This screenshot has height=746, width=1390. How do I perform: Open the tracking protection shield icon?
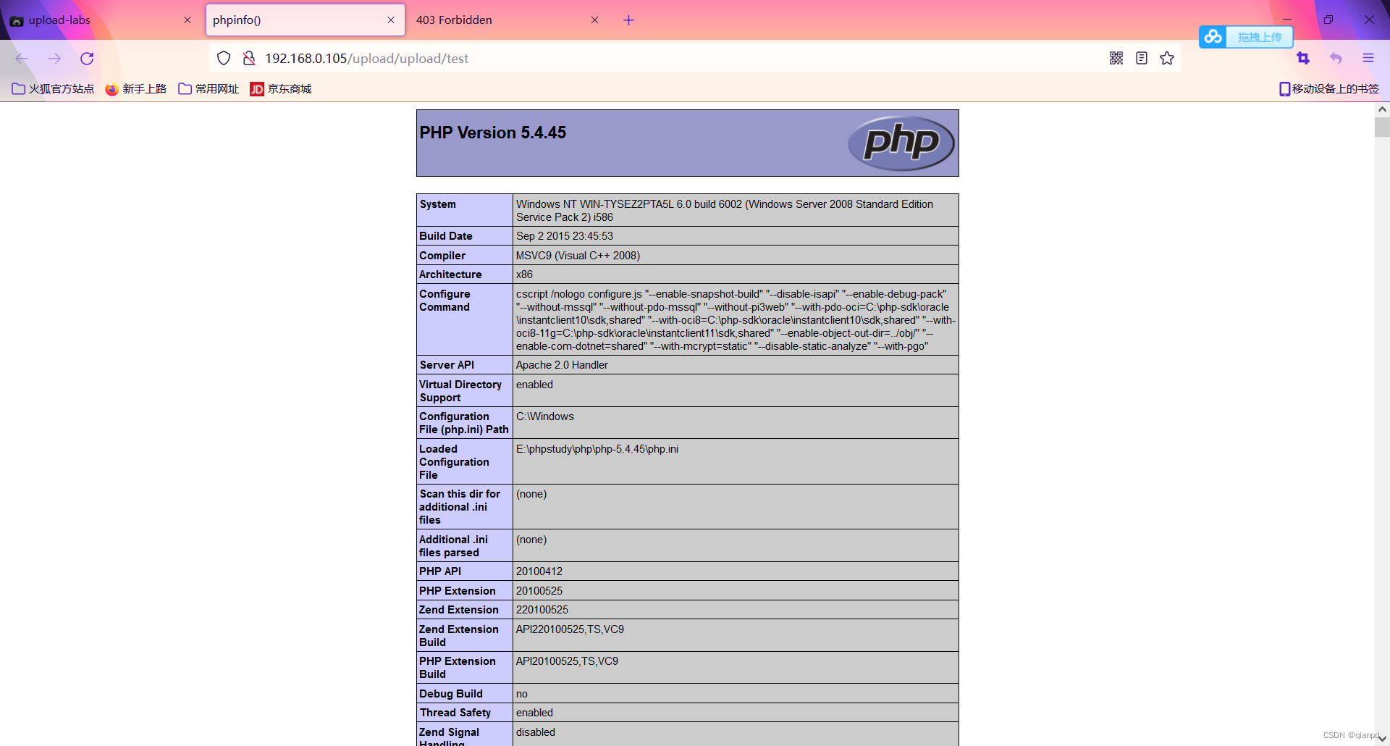point(224,58)
